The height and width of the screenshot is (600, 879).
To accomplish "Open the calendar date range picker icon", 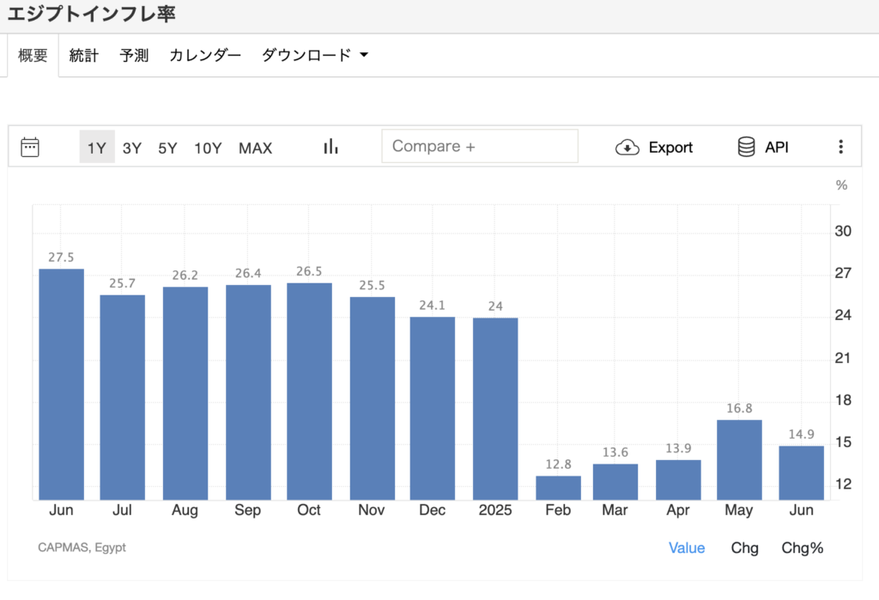I will [x=30, y=146].
